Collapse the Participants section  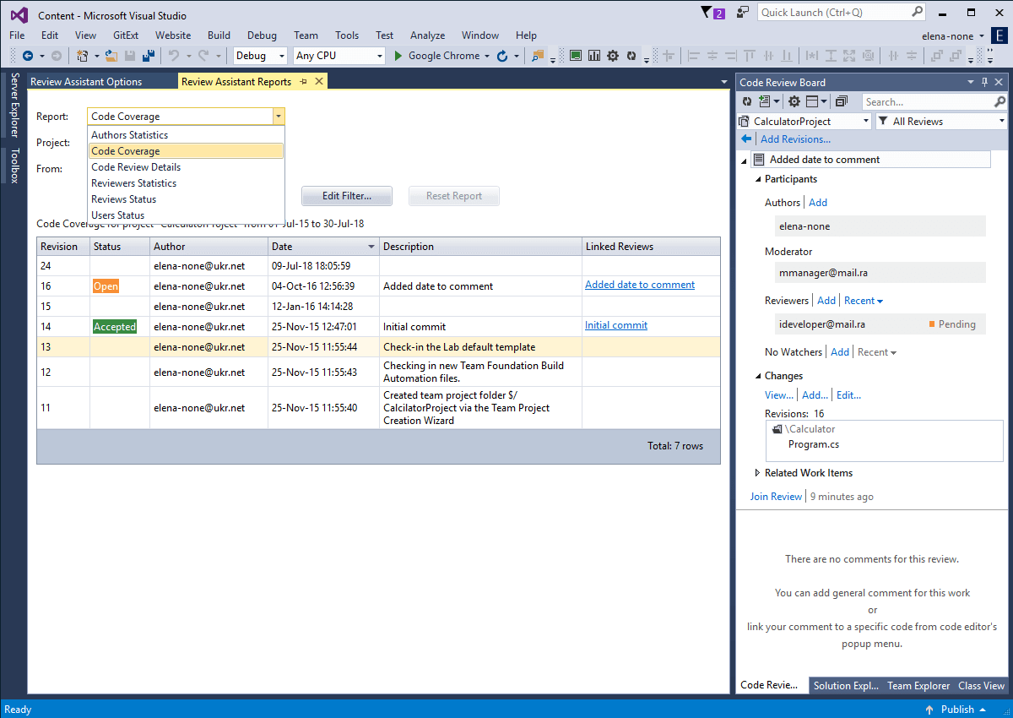point(757,179)
